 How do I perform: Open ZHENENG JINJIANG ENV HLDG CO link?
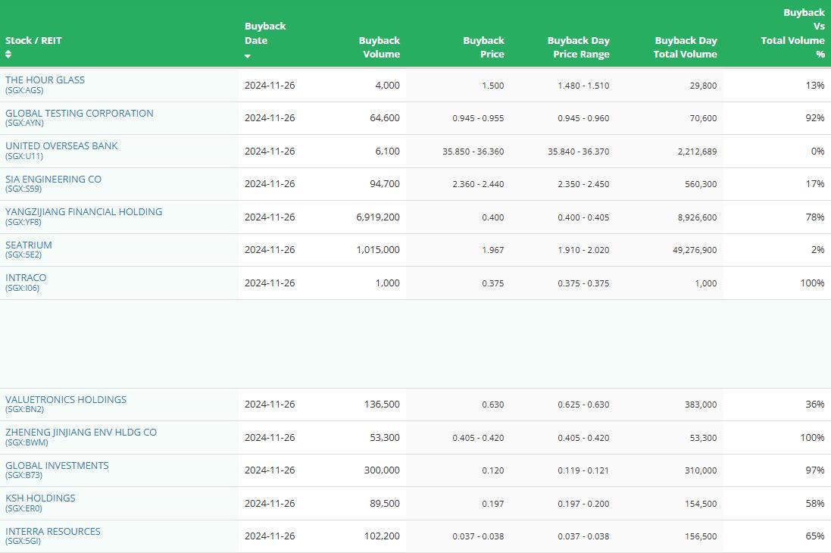pos(81,432)
